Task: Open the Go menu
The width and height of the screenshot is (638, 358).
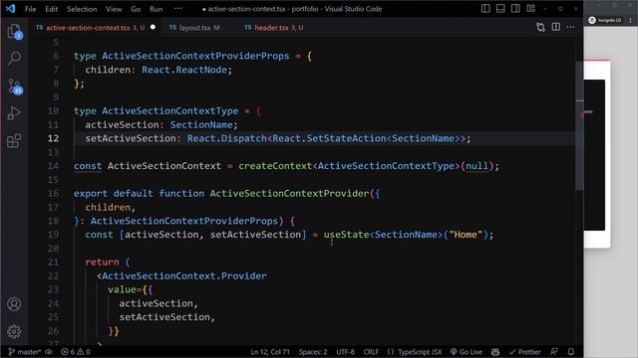Action: point(136,9)
